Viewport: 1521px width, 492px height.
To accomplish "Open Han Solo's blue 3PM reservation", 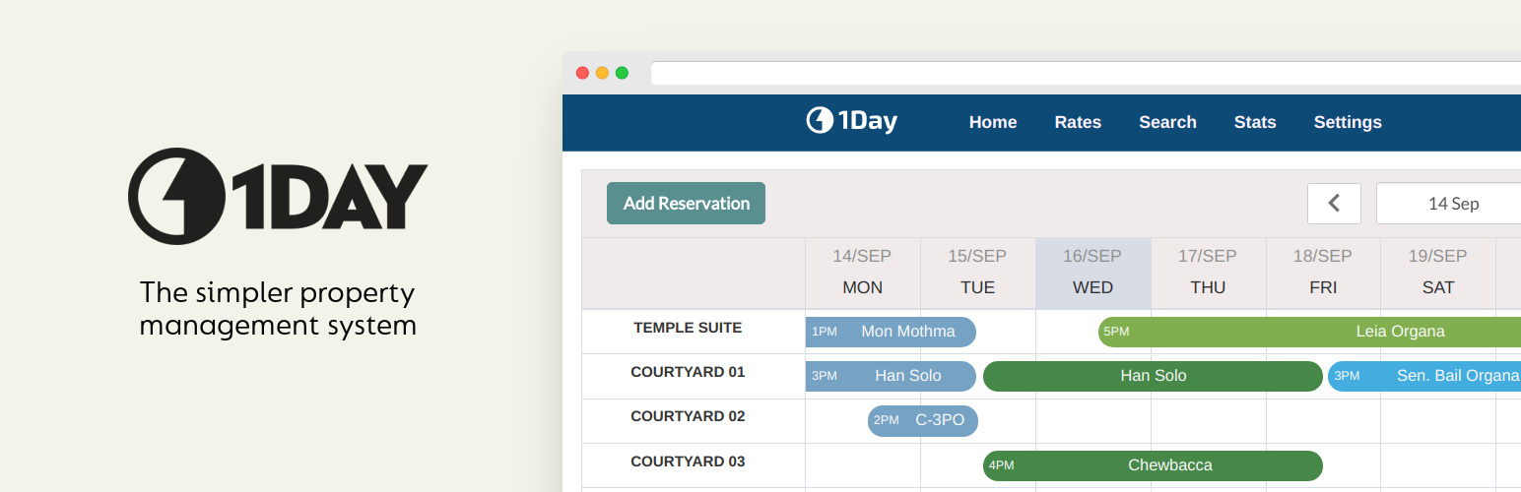I will tap(891, 376).
